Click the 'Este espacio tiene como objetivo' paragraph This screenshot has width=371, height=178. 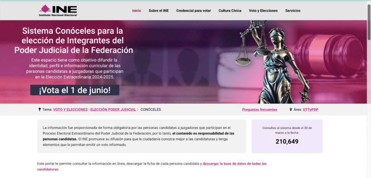(x=75, y=68)
